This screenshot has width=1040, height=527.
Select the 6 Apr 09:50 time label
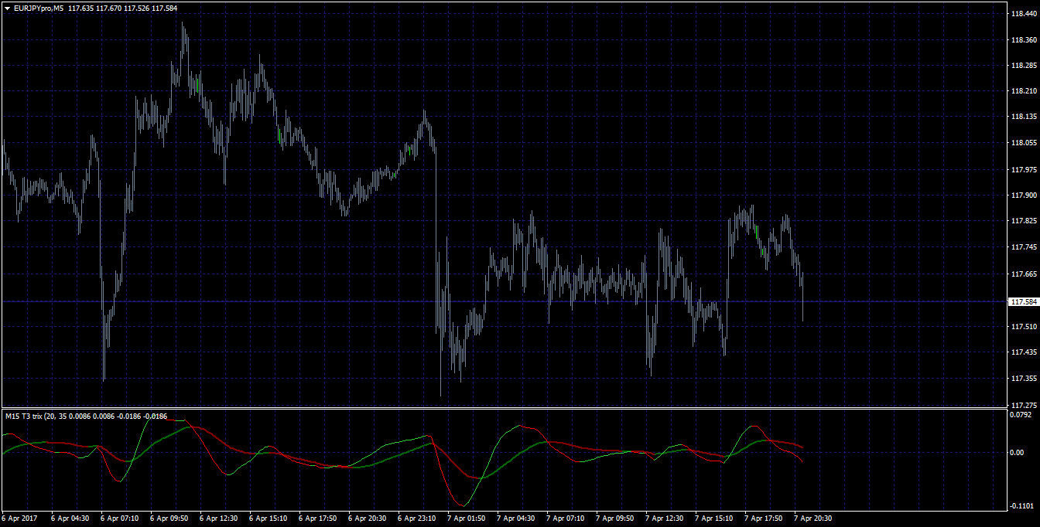(x=169, y=518)
